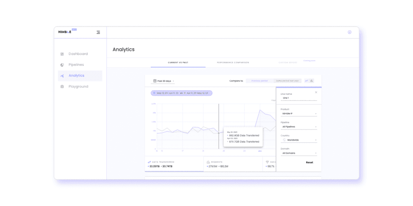The image size is (413, 206).
Task: Click the Coming soon label
Action: point(309,61)
